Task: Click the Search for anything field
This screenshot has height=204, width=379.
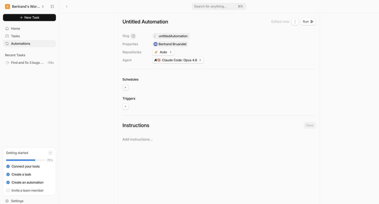Action: [x=219, y=7]
